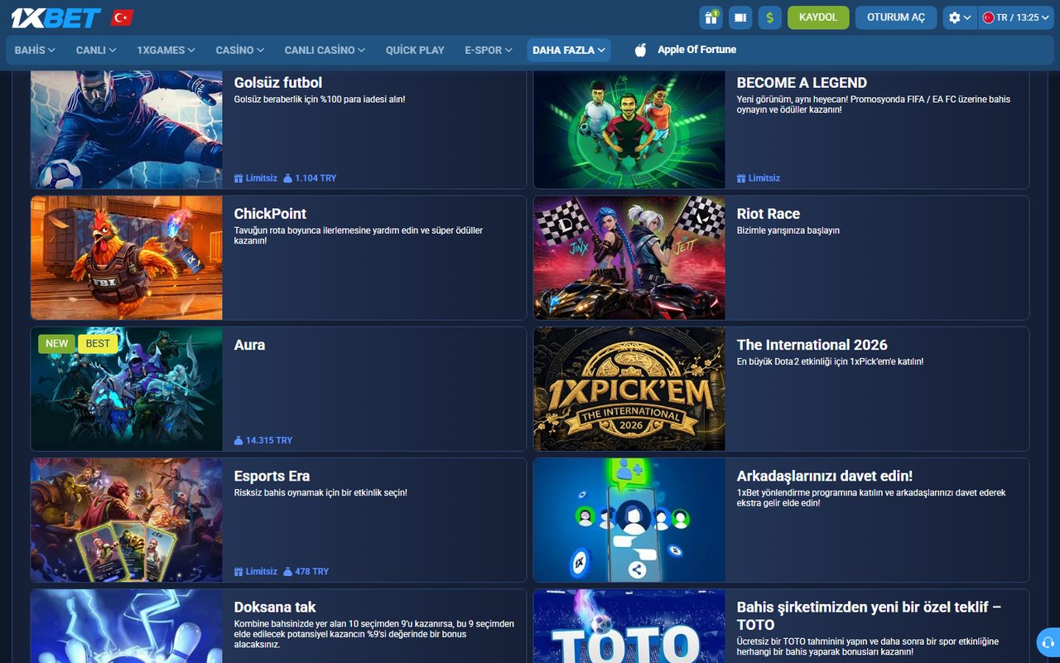Viewport: 1060px width, 663px height.
Task: Click the bet slip ticket icon in the header
Action: point(740,17)
